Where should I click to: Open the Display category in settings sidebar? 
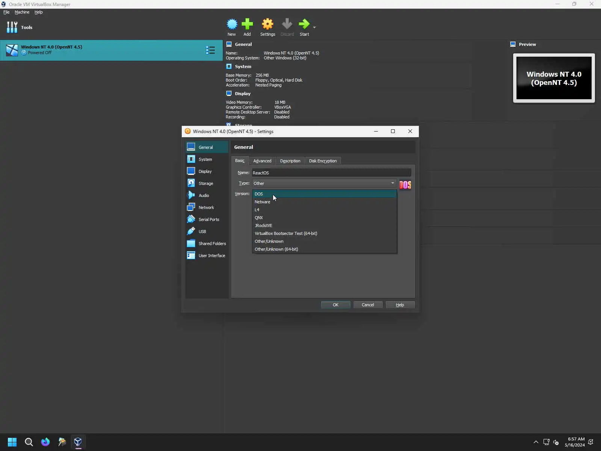pyautogui.click(x=207, y=171)
